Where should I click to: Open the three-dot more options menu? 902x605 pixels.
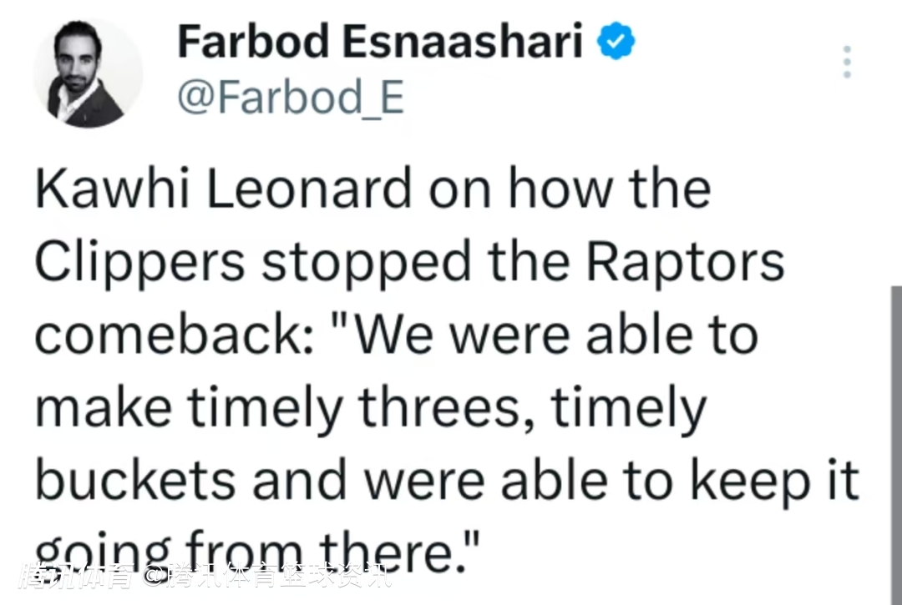[x=847, y=63]
